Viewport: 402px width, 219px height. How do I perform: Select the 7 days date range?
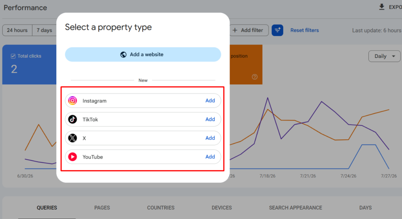pos(44,30)
